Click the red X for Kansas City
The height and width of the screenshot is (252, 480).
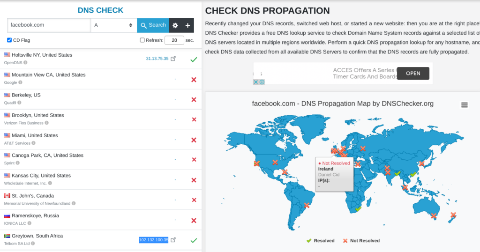click(x=194, y=180)
